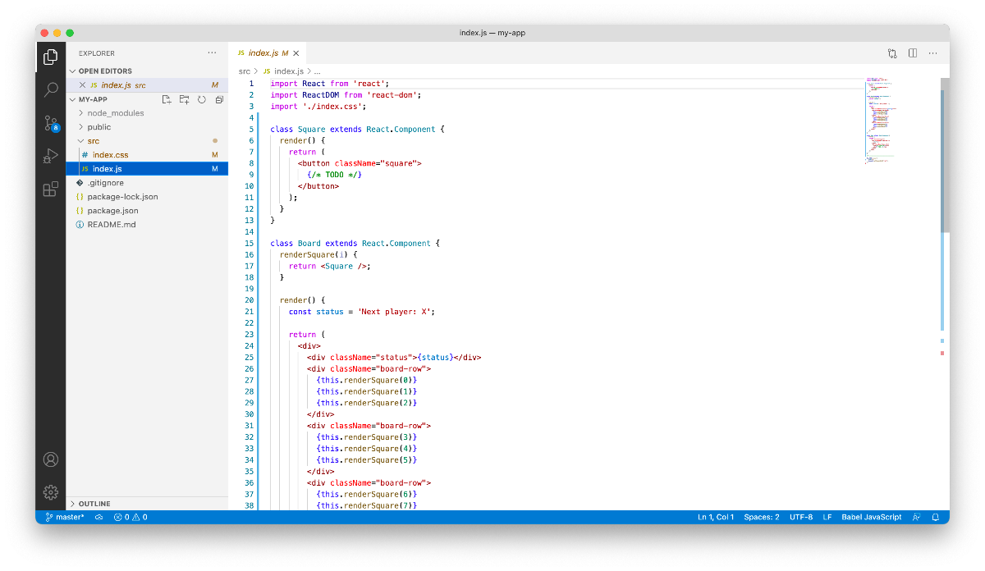Open package-lock.json file

click(x=147, y=197)
